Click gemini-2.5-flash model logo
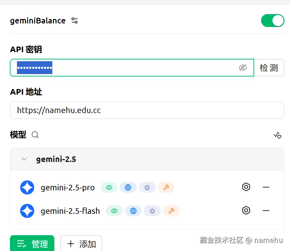290x251 pixels. [x=27, y=211]
